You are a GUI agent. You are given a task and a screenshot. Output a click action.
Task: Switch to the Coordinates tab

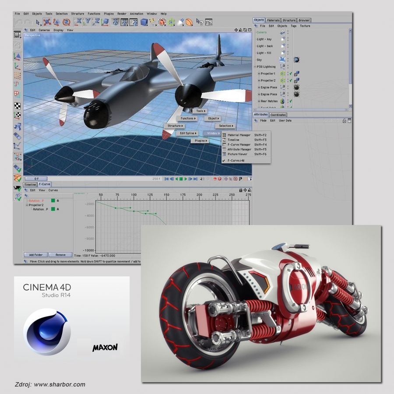pyautogui.click(x=278, y=115)
